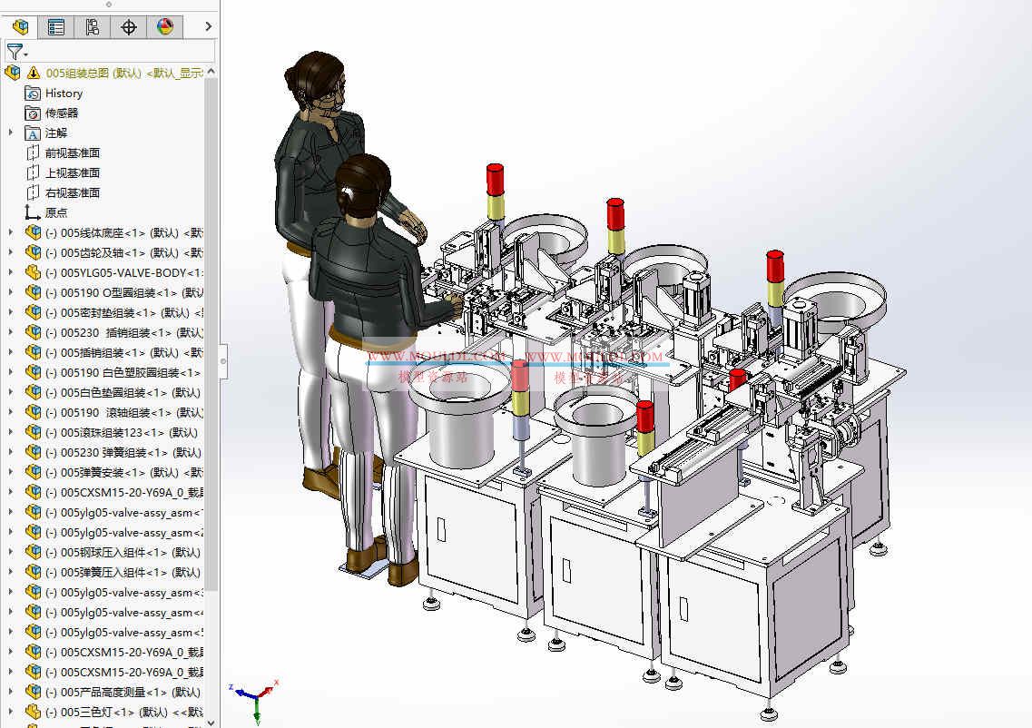
Task: Select the 传感器 sensors folder icon
Action: click(33, 113)
